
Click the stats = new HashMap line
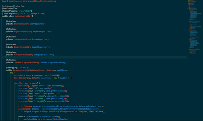(41, 86)
